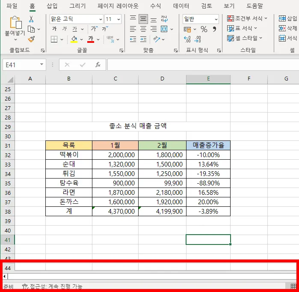The height and width of the screenshot is (292, 299).
Task: Open alignment settings dialog launcher
Action: point(176,51)
